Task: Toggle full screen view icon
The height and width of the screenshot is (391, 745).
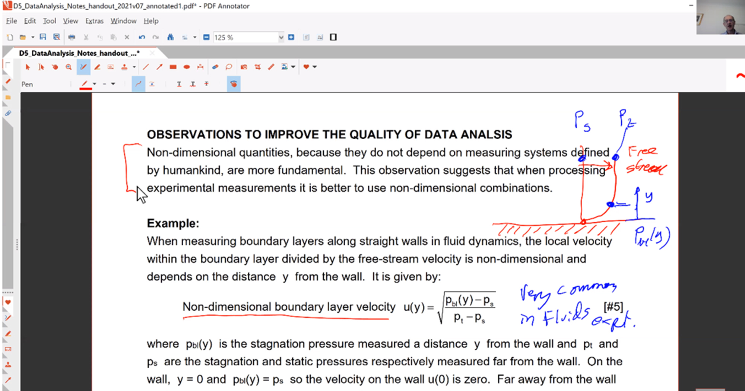Action: tap(333, 37)
